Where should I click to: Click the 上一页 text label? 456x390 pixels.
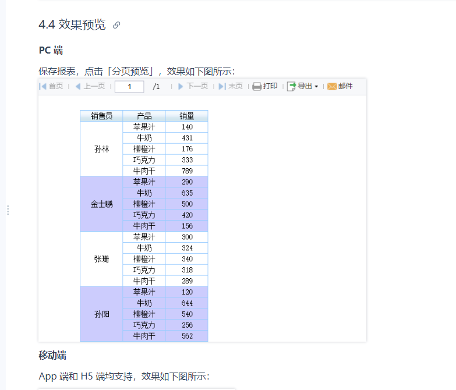[x=94, y=86]
